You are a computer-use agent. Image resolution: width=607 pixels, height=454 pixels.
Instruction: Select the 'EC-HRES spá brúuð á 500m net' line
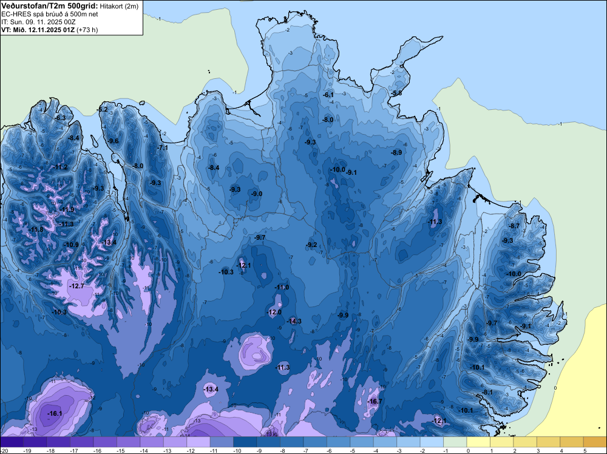pyautogui.click(x=50, y=15)
